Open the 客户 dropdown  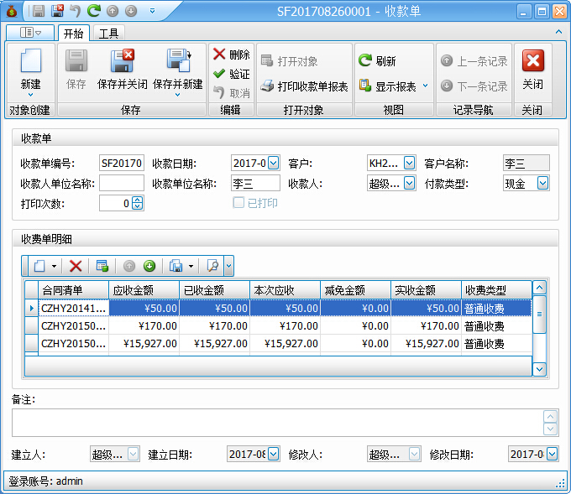coord(409,163)
